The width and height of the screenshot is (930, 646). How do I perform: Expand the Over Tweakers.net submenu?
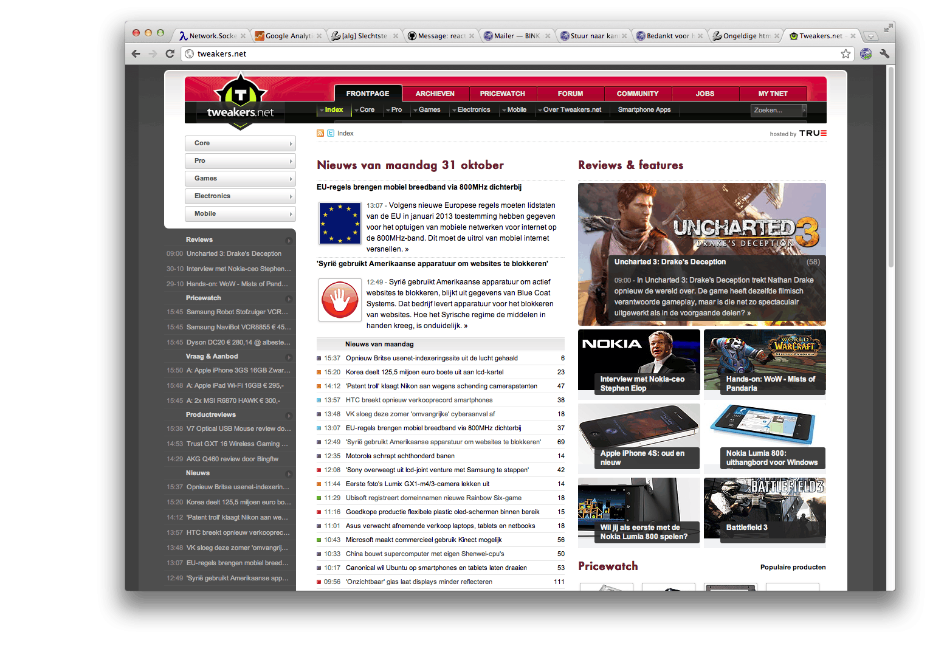tap(570, 110)
